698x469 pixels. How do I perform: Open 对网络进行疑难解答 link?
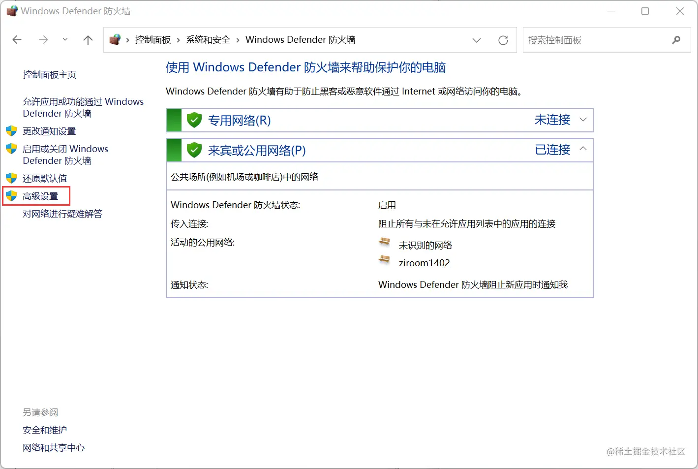click(x=62, y=214)
